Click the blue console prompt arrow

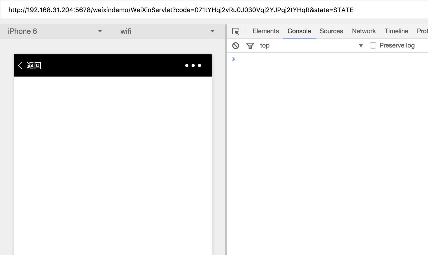coord(234,59)
